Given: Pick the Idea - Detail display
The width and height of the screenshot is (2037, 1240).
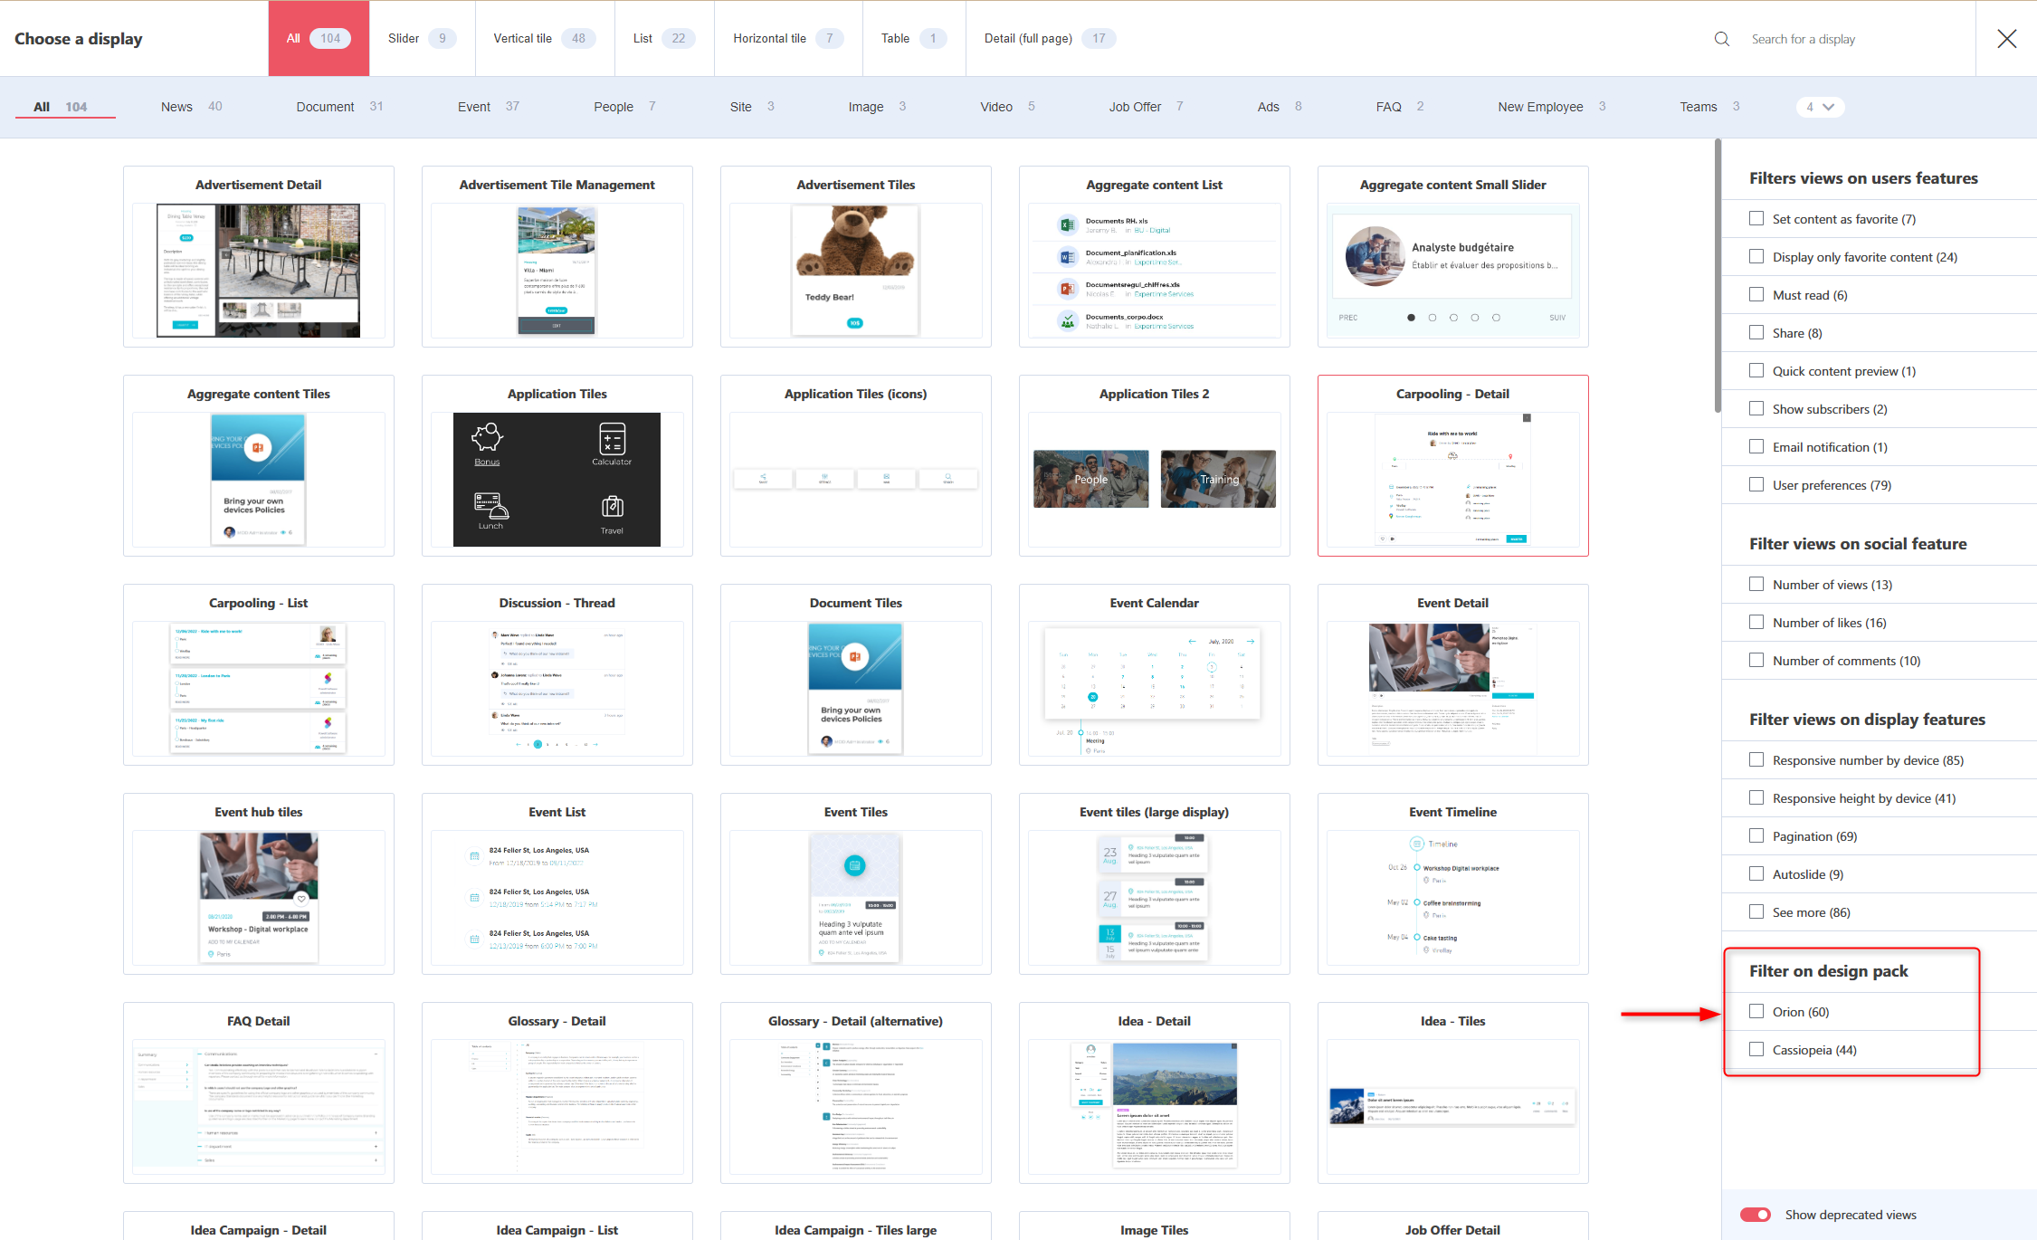Looking at the screenshot, I should click(1155, 1092).
